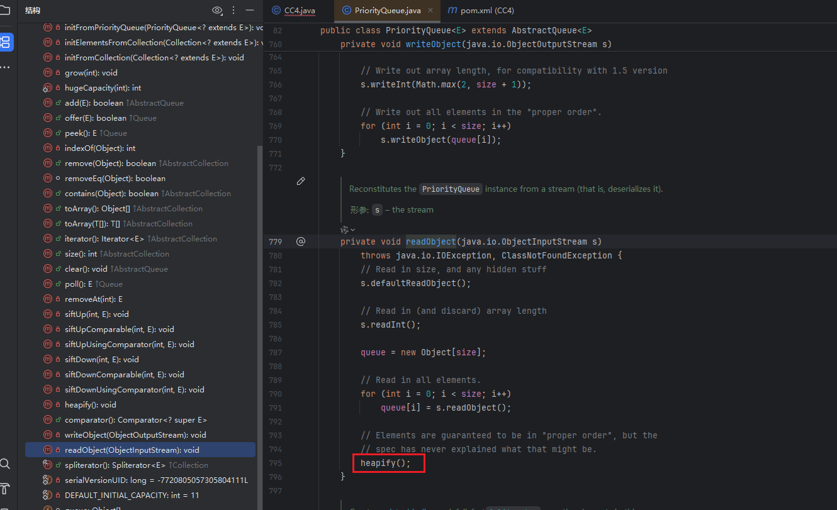This screenshot has height=510, width=837.
Task: Expand the AI assistant dropdown above readObject
Action: [x=348, y=230]
